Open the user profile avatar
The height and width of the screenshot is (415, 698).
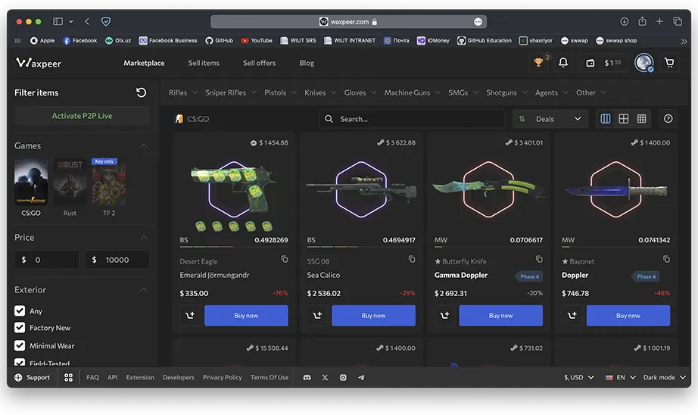point(643,63)
